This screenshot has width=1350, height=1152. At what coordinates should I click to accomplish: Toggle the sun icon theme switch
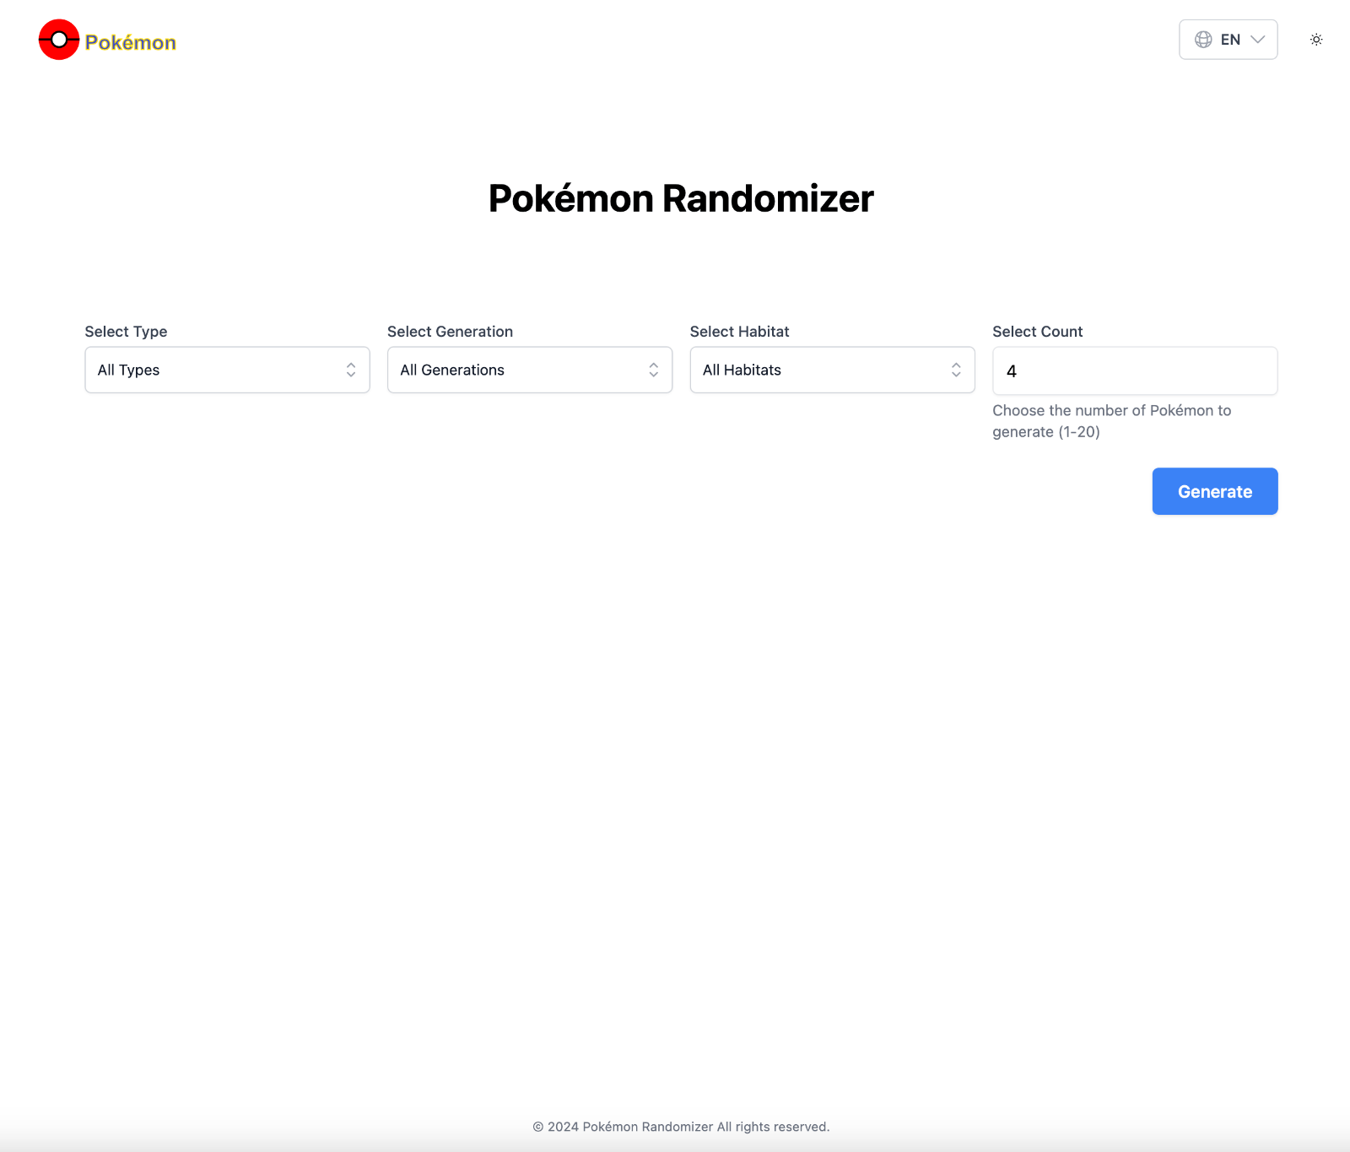click(1316, 40)
